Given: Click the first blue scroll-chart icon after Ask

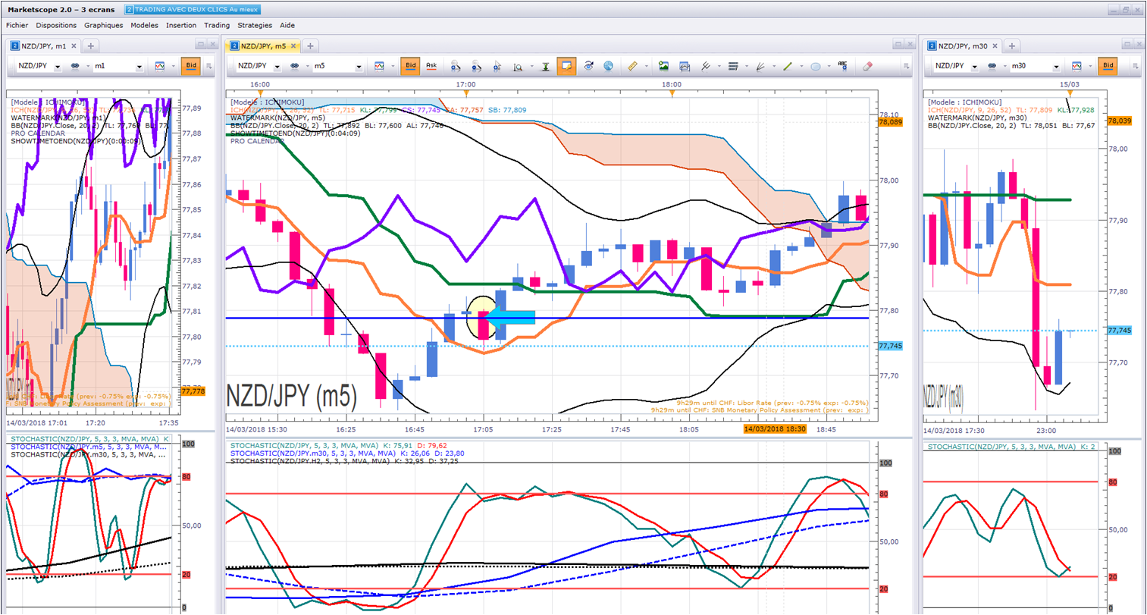Looking at the screenshot, I should click(x=455, y=66).
